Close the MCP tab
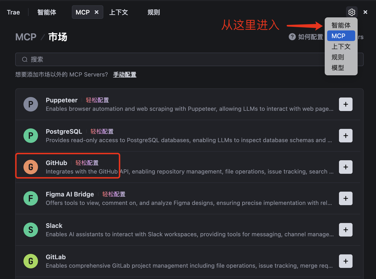The height and width of the screenshot is (279, 376). pos(96,12)
